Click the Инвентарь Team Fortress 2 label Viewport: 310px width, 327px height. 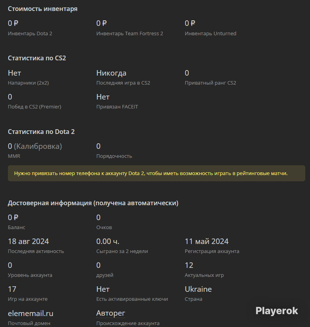click(x=130, y=34)
